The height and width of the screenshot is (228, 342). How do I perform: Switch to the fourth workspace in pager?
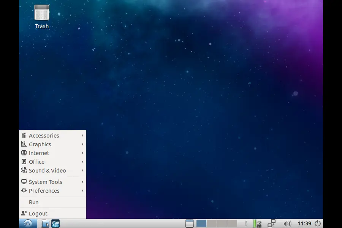pos(232,223)
